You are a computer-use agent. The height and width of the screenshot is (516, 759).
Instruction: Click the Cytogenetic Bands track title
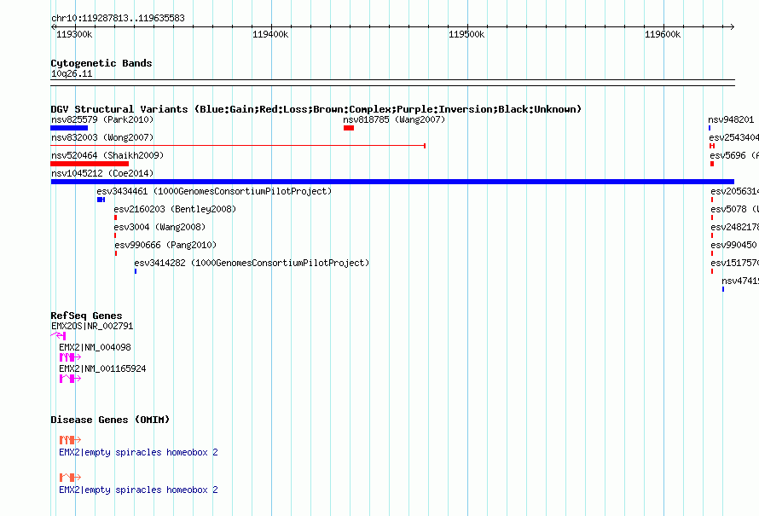click(x=101, y=63)
